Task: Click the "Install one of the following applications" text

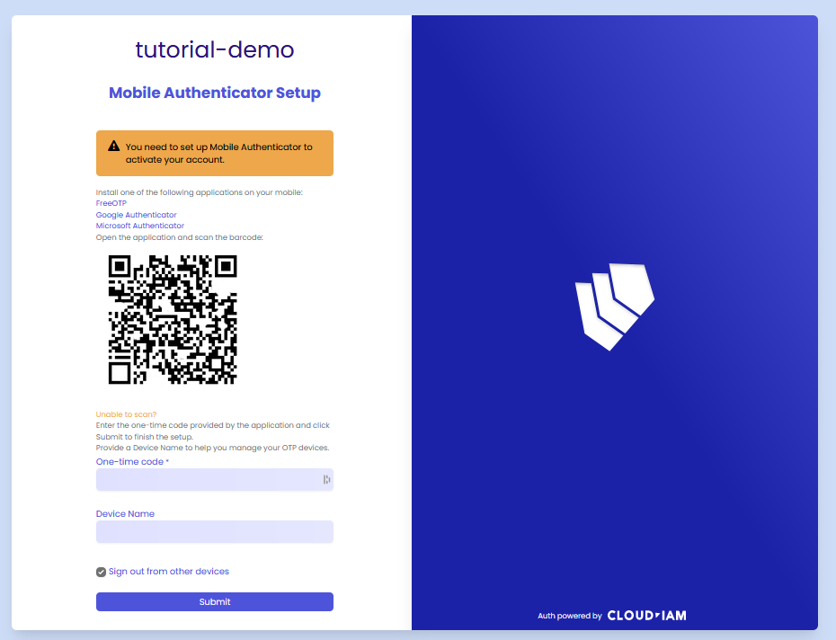Action: tap(199, 192)
